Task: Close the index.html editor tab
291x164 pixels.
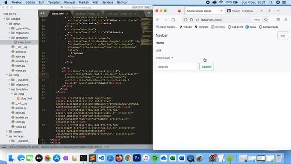Action: point(67,14)
